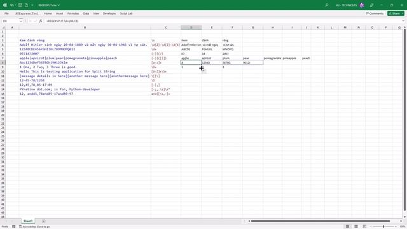Click the Excel app icon in title bar
Image resolution: width=407 pixels, height=229 pixels.
click(5, 5)
